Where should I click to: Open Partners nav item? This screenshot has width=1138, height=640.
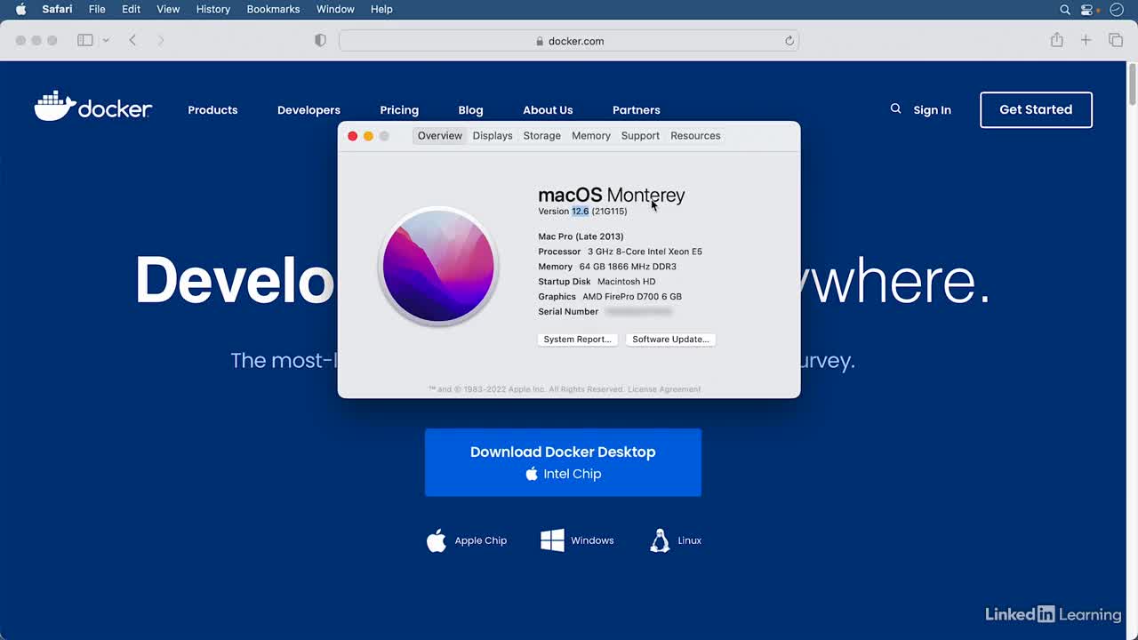(637, 110)
